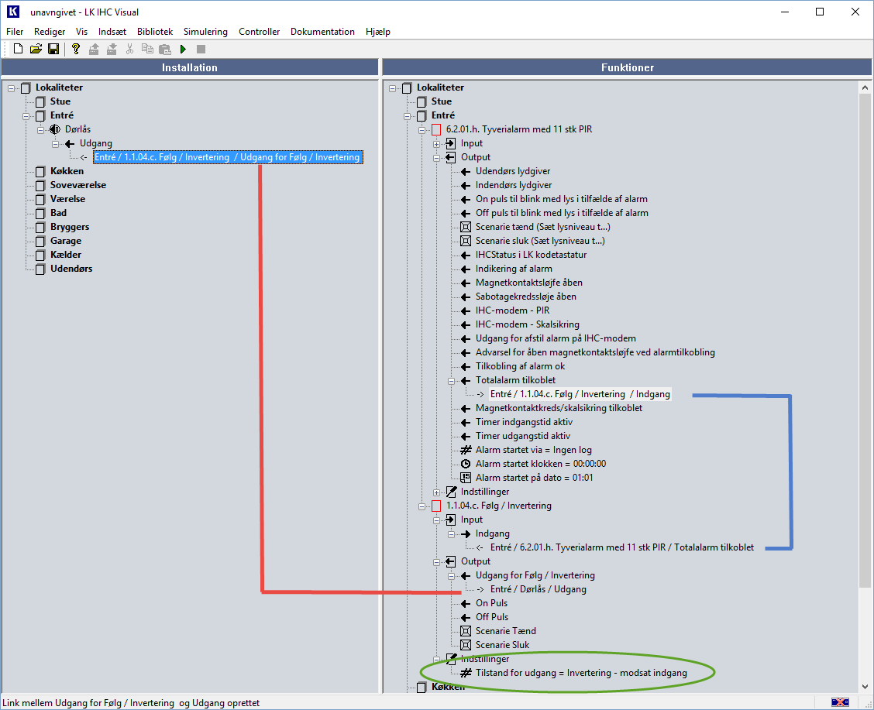Select the Køkken location in Installation tree
Image resolution: width=874 pixels, height=710 pixels.
[x=66, y=171]
